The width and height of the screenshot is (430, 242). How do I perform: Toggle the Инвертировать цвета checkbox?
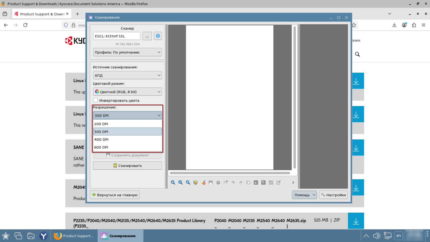tap(96, 100)
